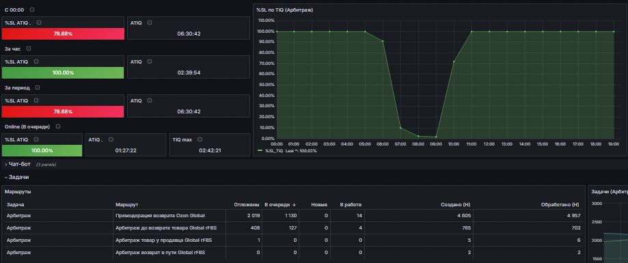This screenshot has height=263, width=628.
Task: Click the 'Отложены' column header
Action: coord(247,204)
